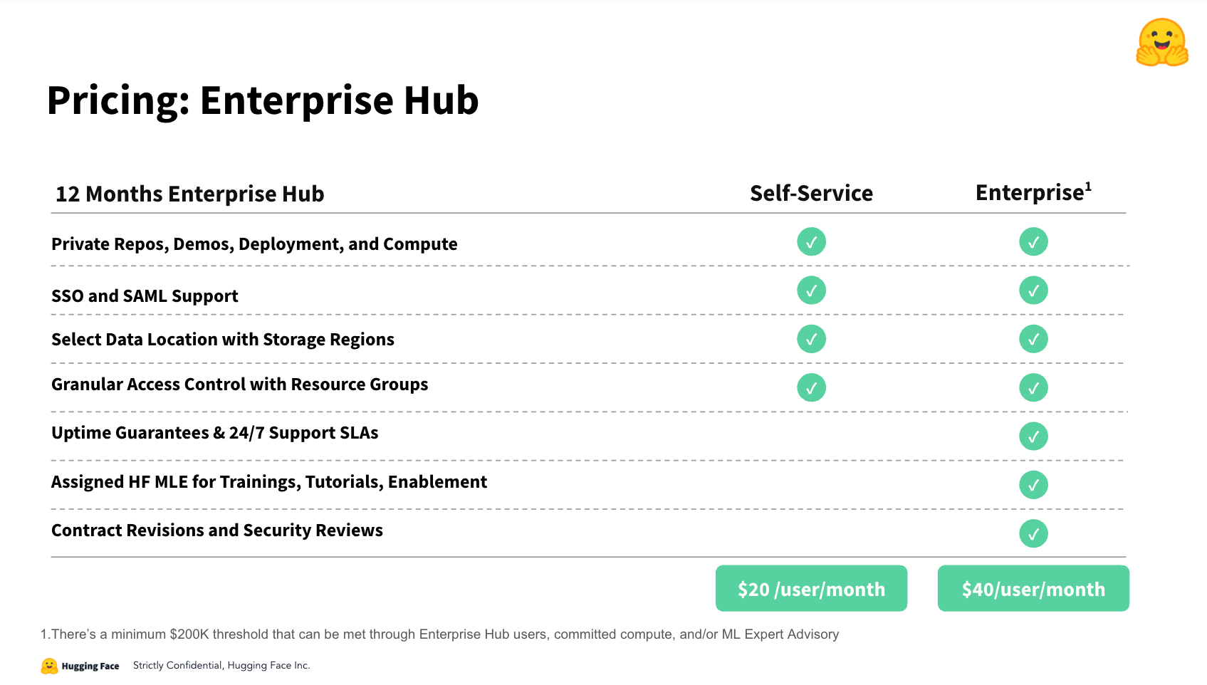Viewport: 1207px width, 685px height.
Task: Click Enterprise checkmark for Uptime Guarantees row
Action: pyautogui.click(x=1033, y=436)
